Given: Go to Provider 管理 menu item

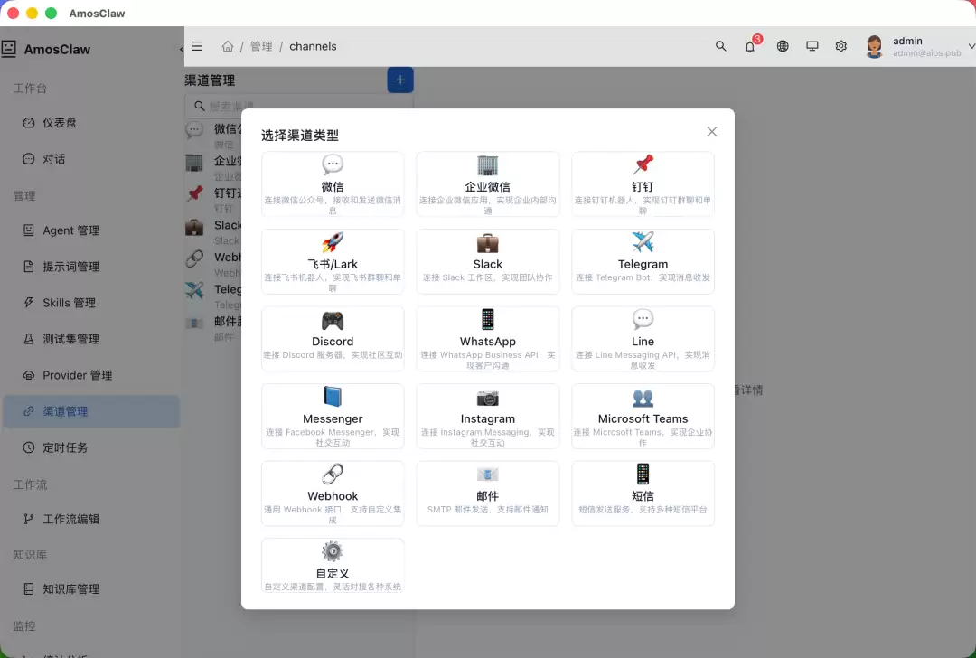Looking at the screenshot, I should coord(91,375).
